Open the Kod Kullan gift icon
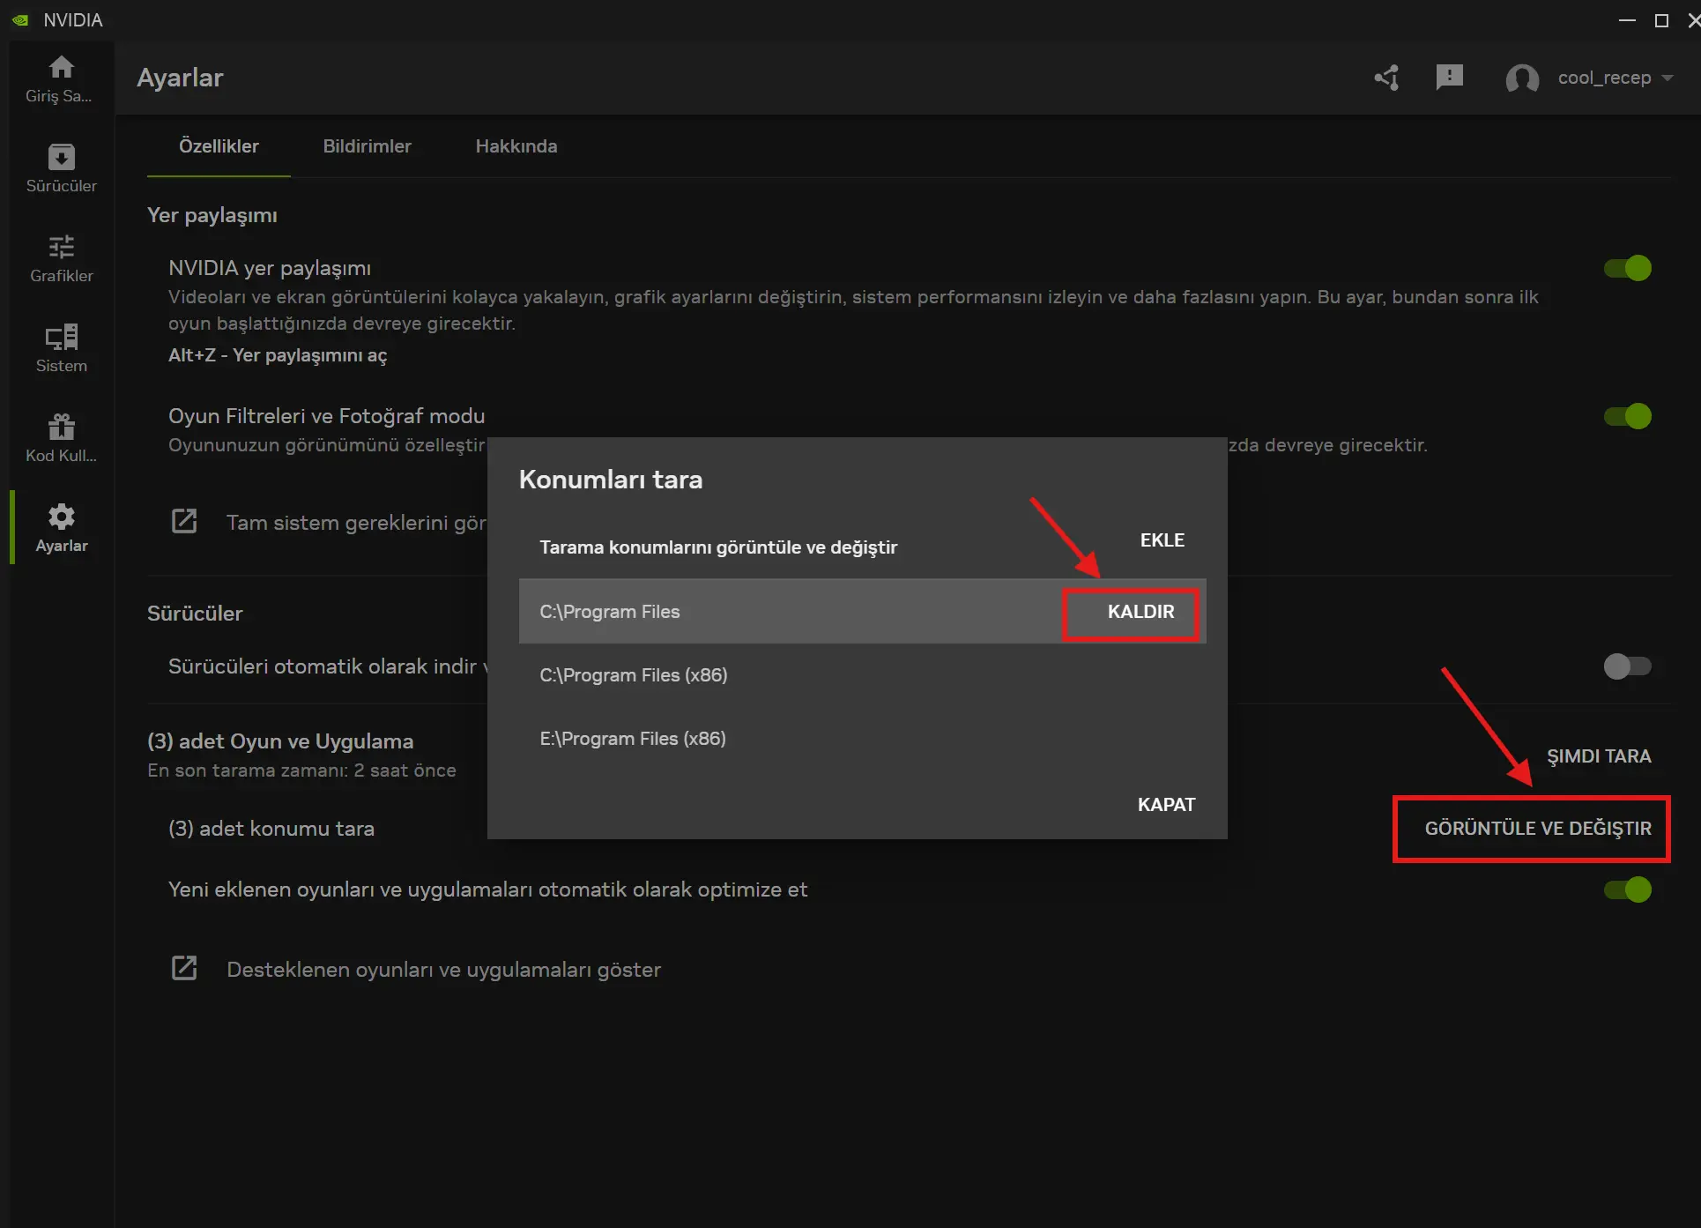The width and height of the screenshot is (1701, 1228). tap(61, 427)
